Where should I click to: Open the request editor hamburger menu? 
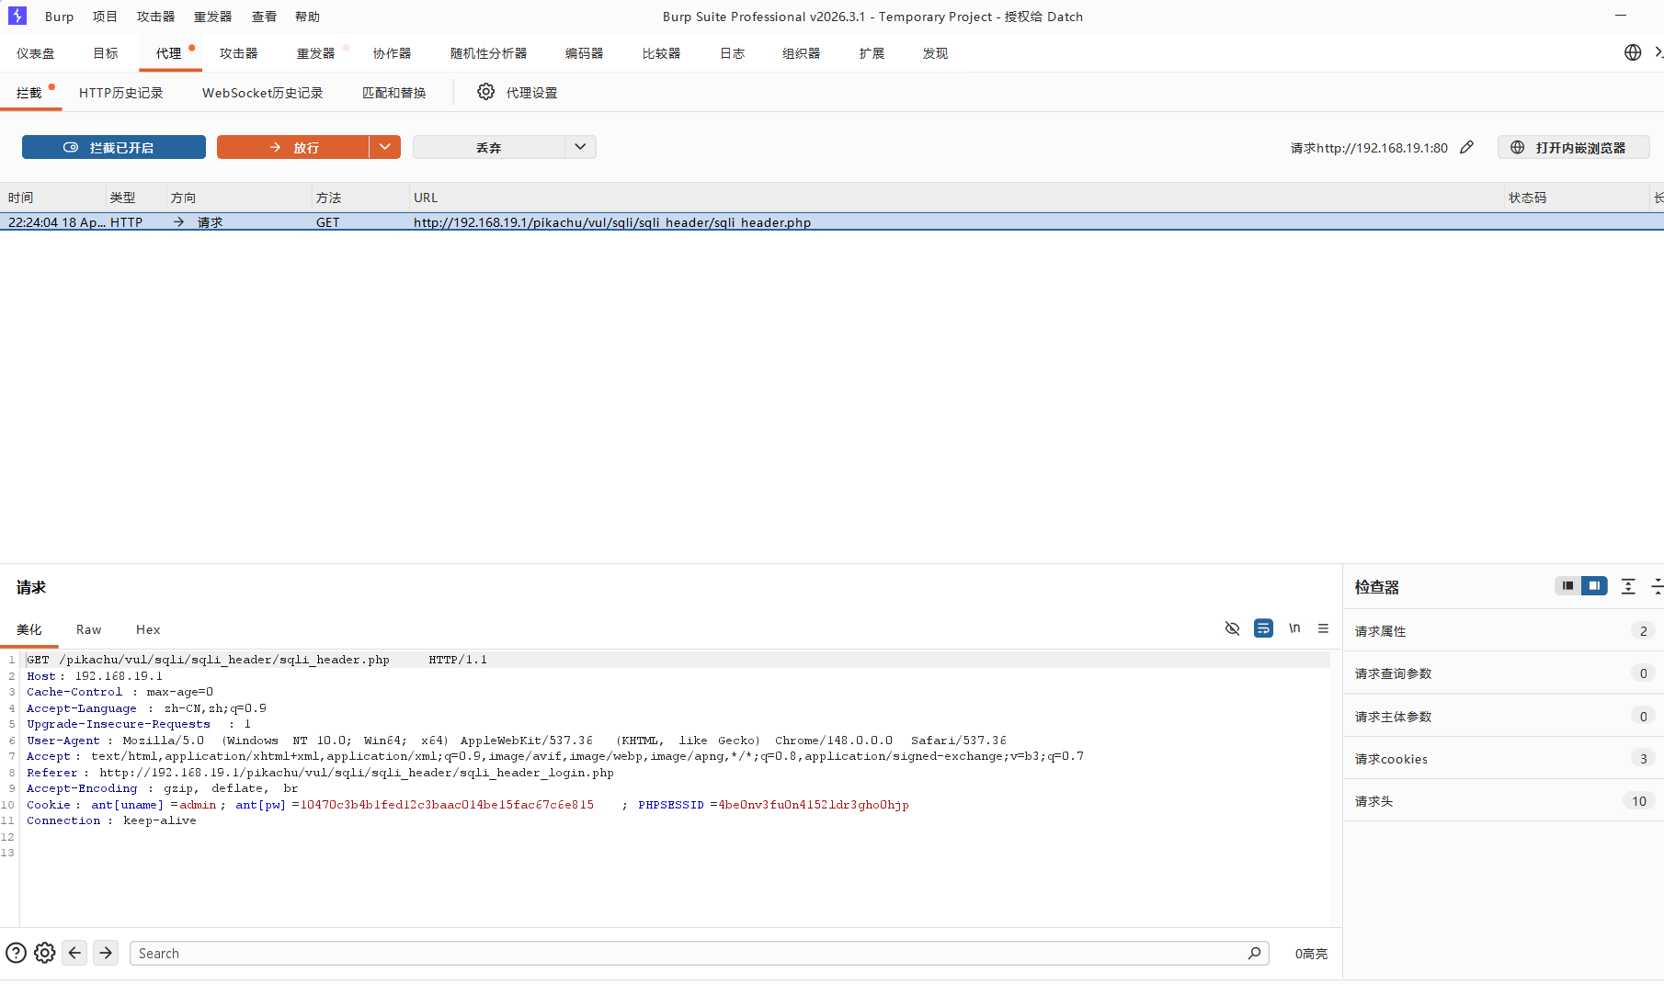1323,628
